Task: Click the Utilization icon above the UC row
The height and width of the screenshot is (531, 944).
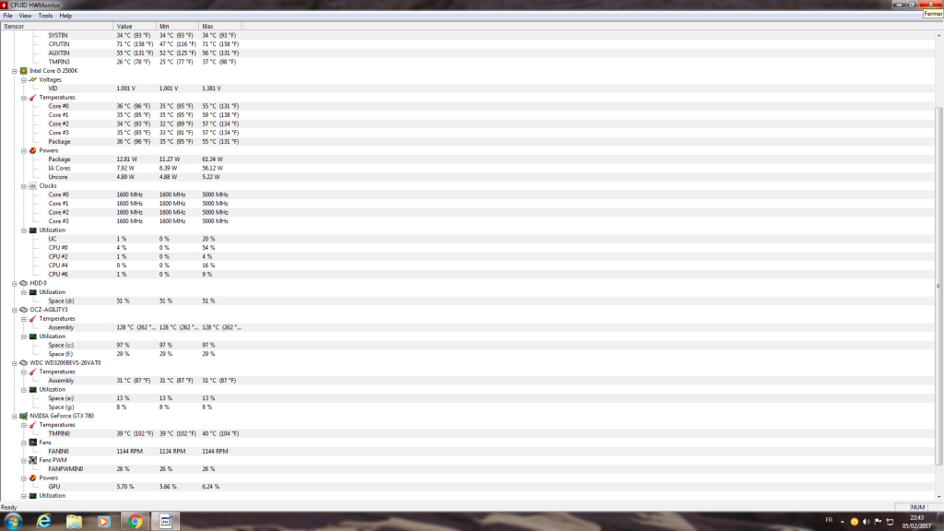Action: coord(33,230)
